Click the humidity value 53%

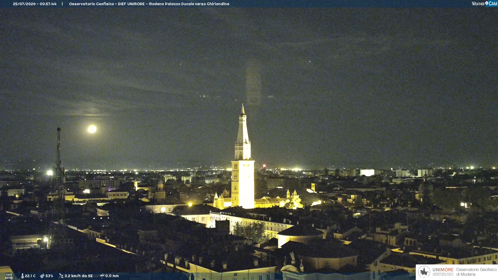pyautogui.click(x=49, y=276)
